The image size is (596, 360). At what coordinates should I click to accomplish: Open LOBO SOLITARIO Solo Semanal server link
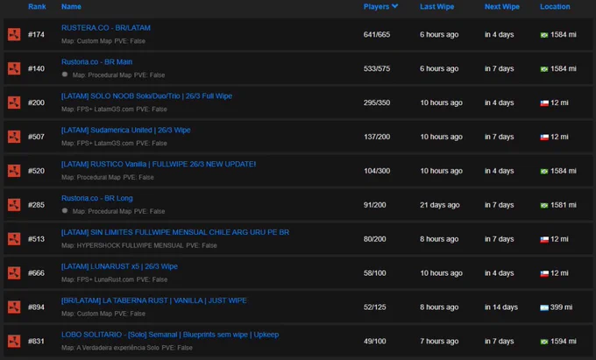(x=170, y=335)
